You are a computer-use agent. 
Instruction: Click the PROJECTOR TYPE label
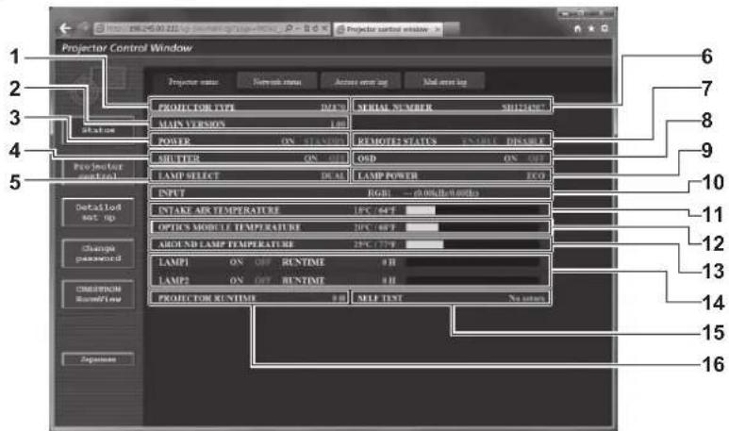tap(196, 107)
